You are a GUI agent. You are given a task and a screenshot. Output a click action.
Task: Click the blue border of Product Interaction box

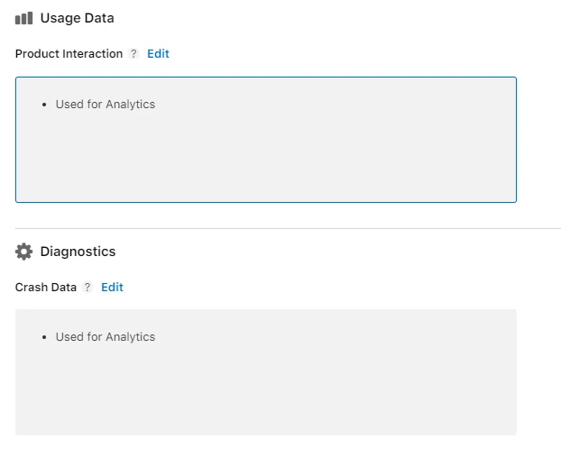click(x=266, y=78)
